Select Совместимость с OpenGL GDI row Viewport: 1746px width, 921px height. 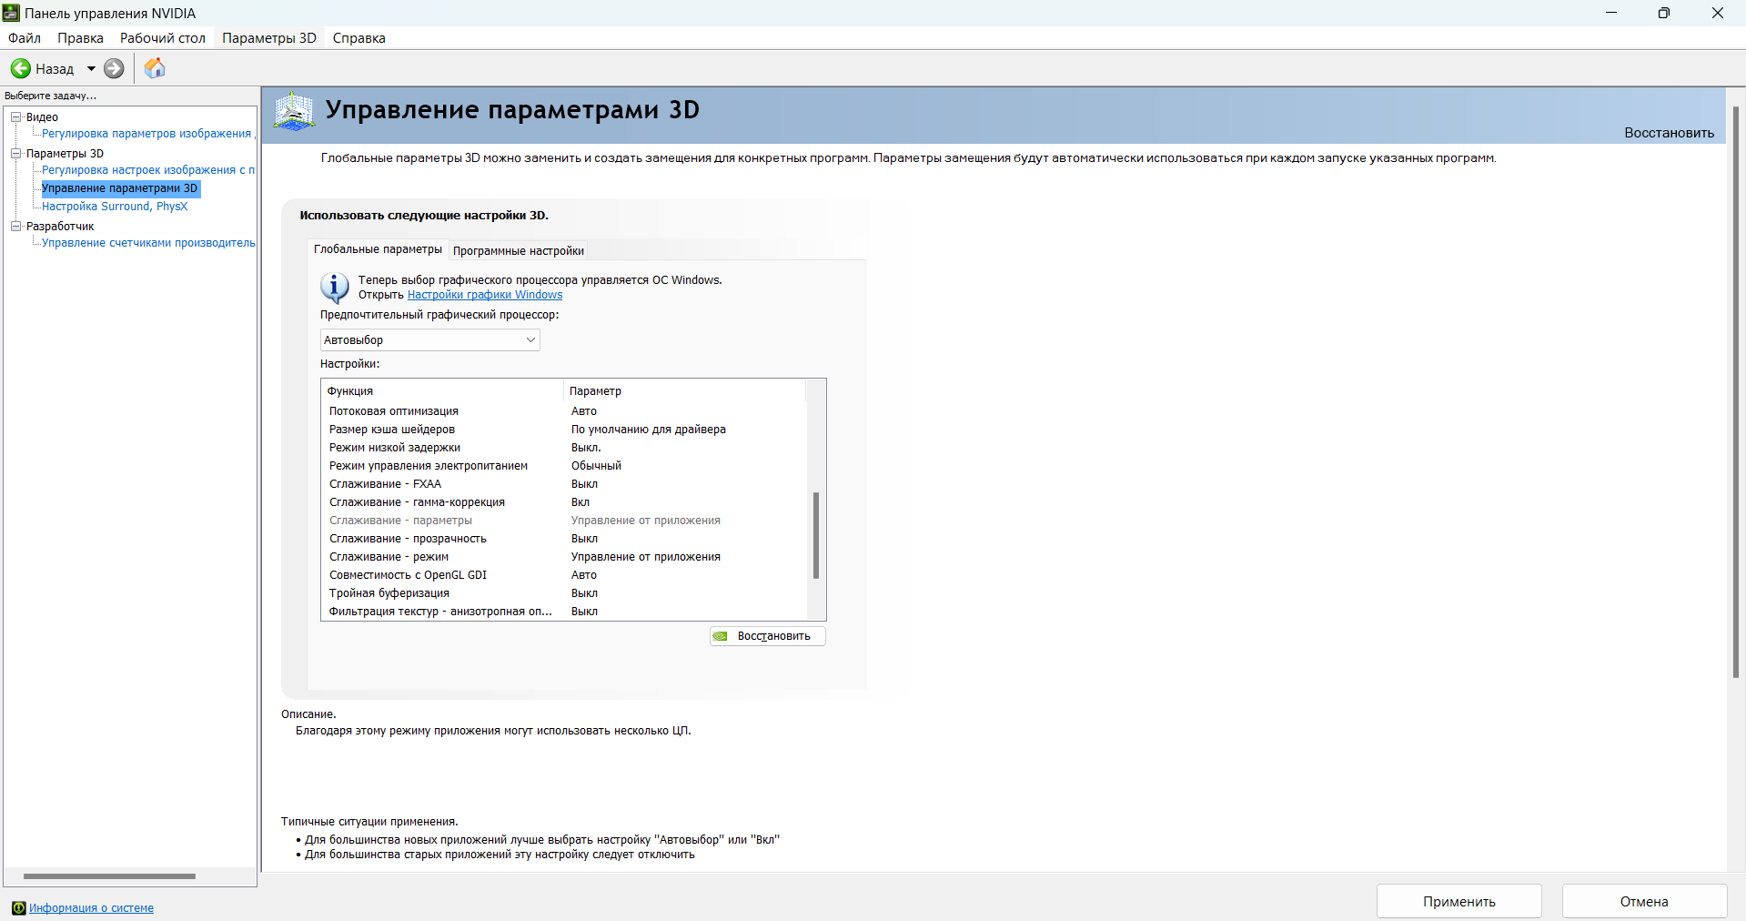click(x=564, y=575)
